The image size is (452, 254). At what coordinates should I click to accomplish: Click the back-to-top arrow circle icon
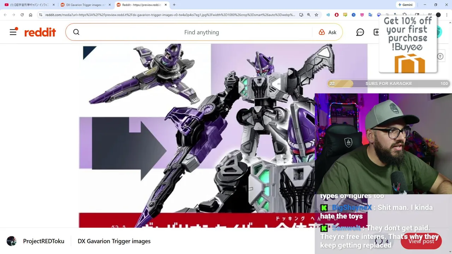pos(440,56)
